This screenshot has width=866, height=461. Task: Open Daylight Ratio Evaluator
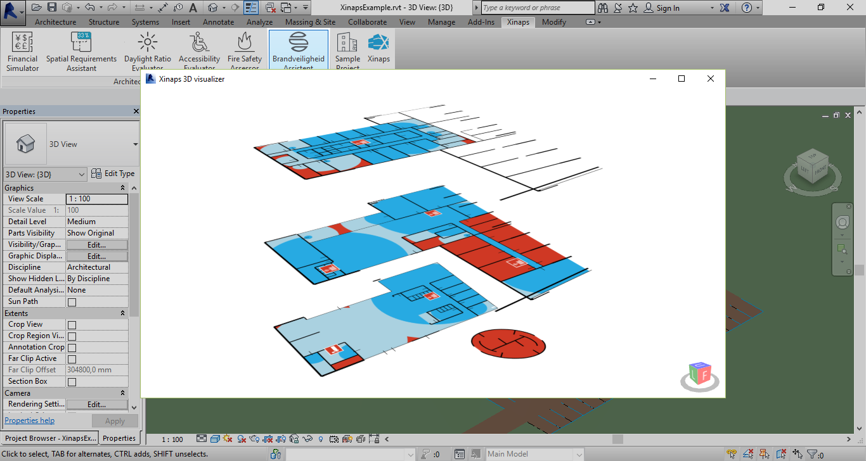[x=148, y=52]
